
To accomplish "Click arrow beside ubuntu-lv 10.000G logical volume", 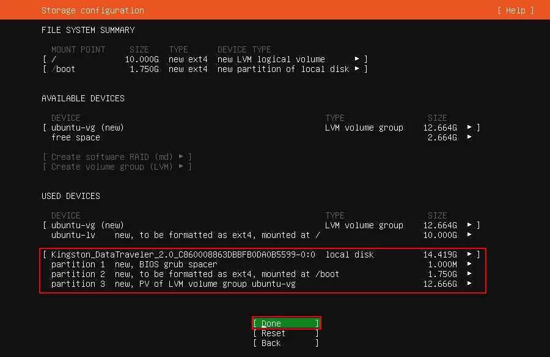I will coord(469,235).
